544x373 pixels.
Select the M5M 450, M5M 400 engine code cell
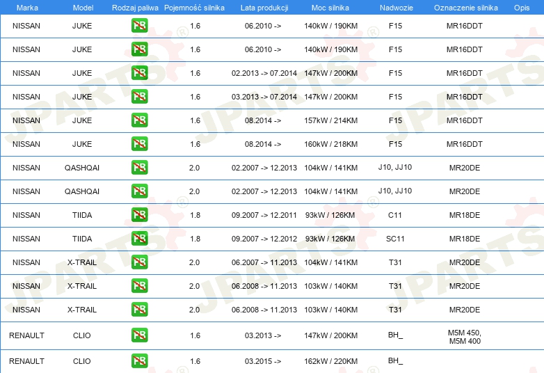[x=465, y=337]
